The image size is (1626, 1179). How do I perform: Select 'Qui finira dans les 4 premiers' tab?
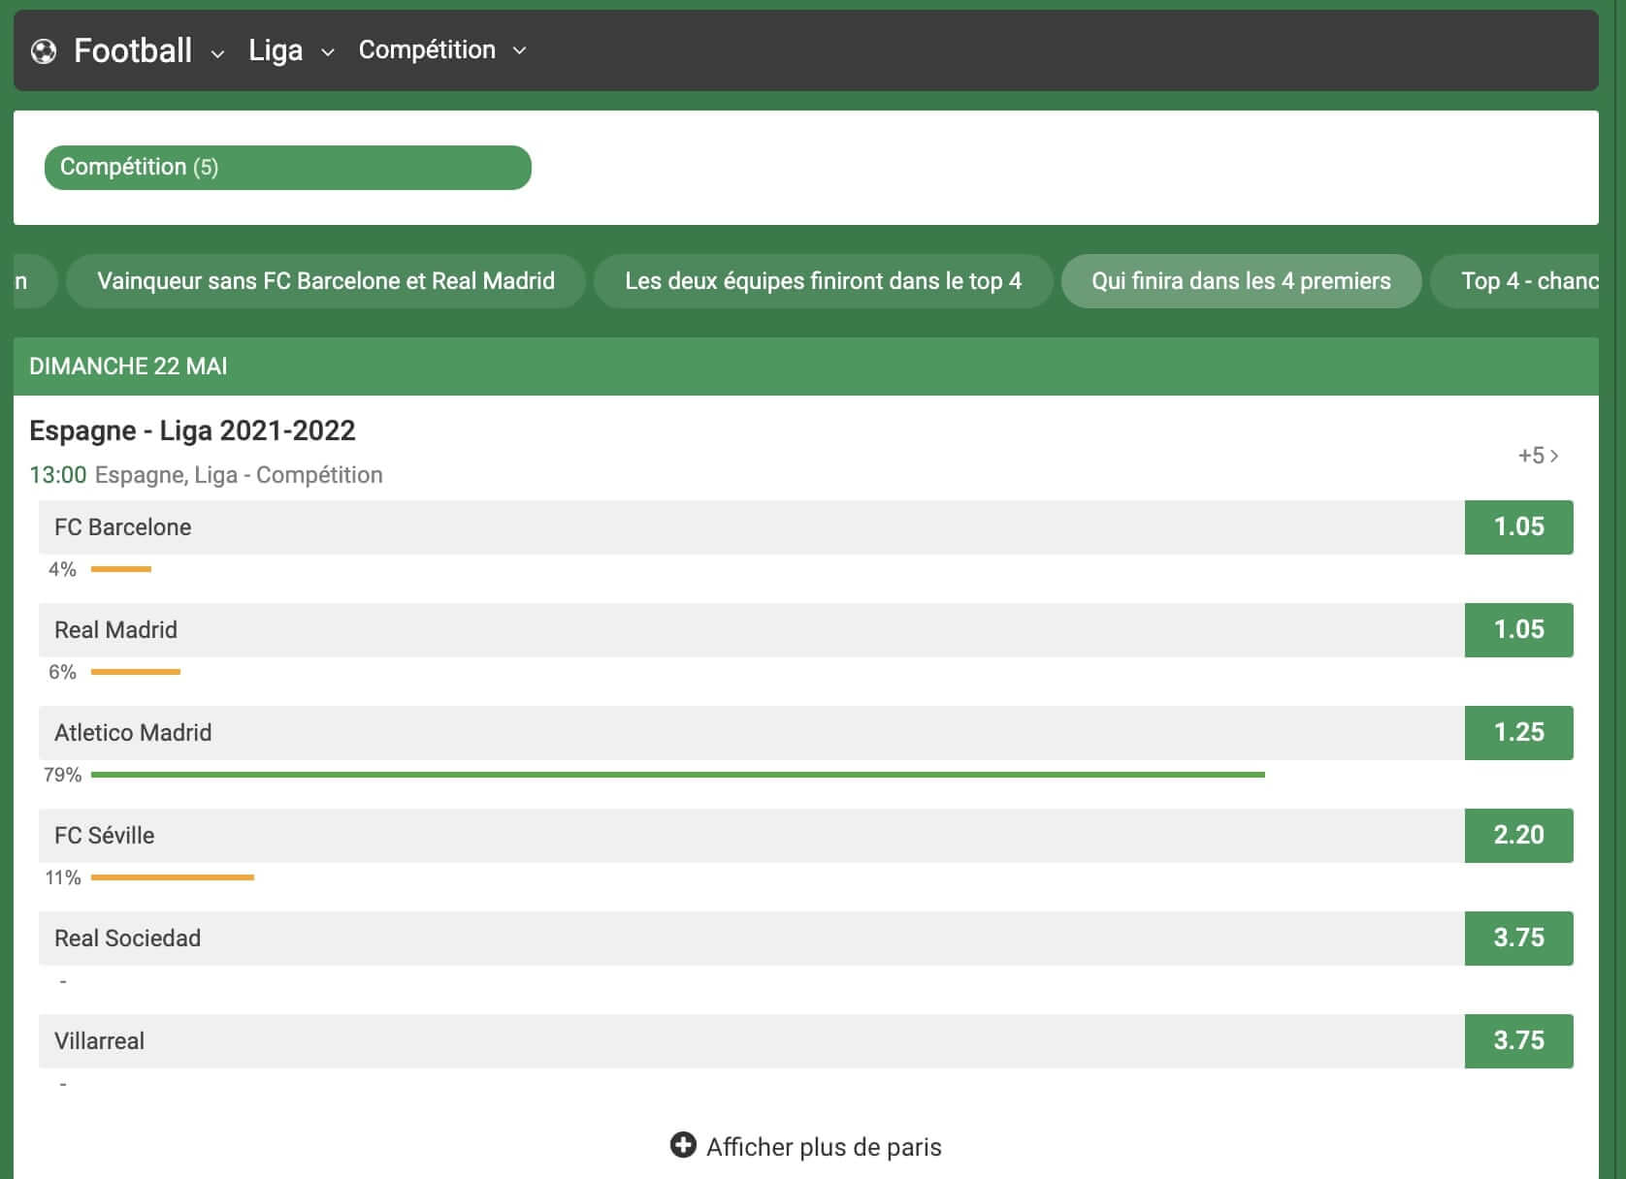point(1241,281)
